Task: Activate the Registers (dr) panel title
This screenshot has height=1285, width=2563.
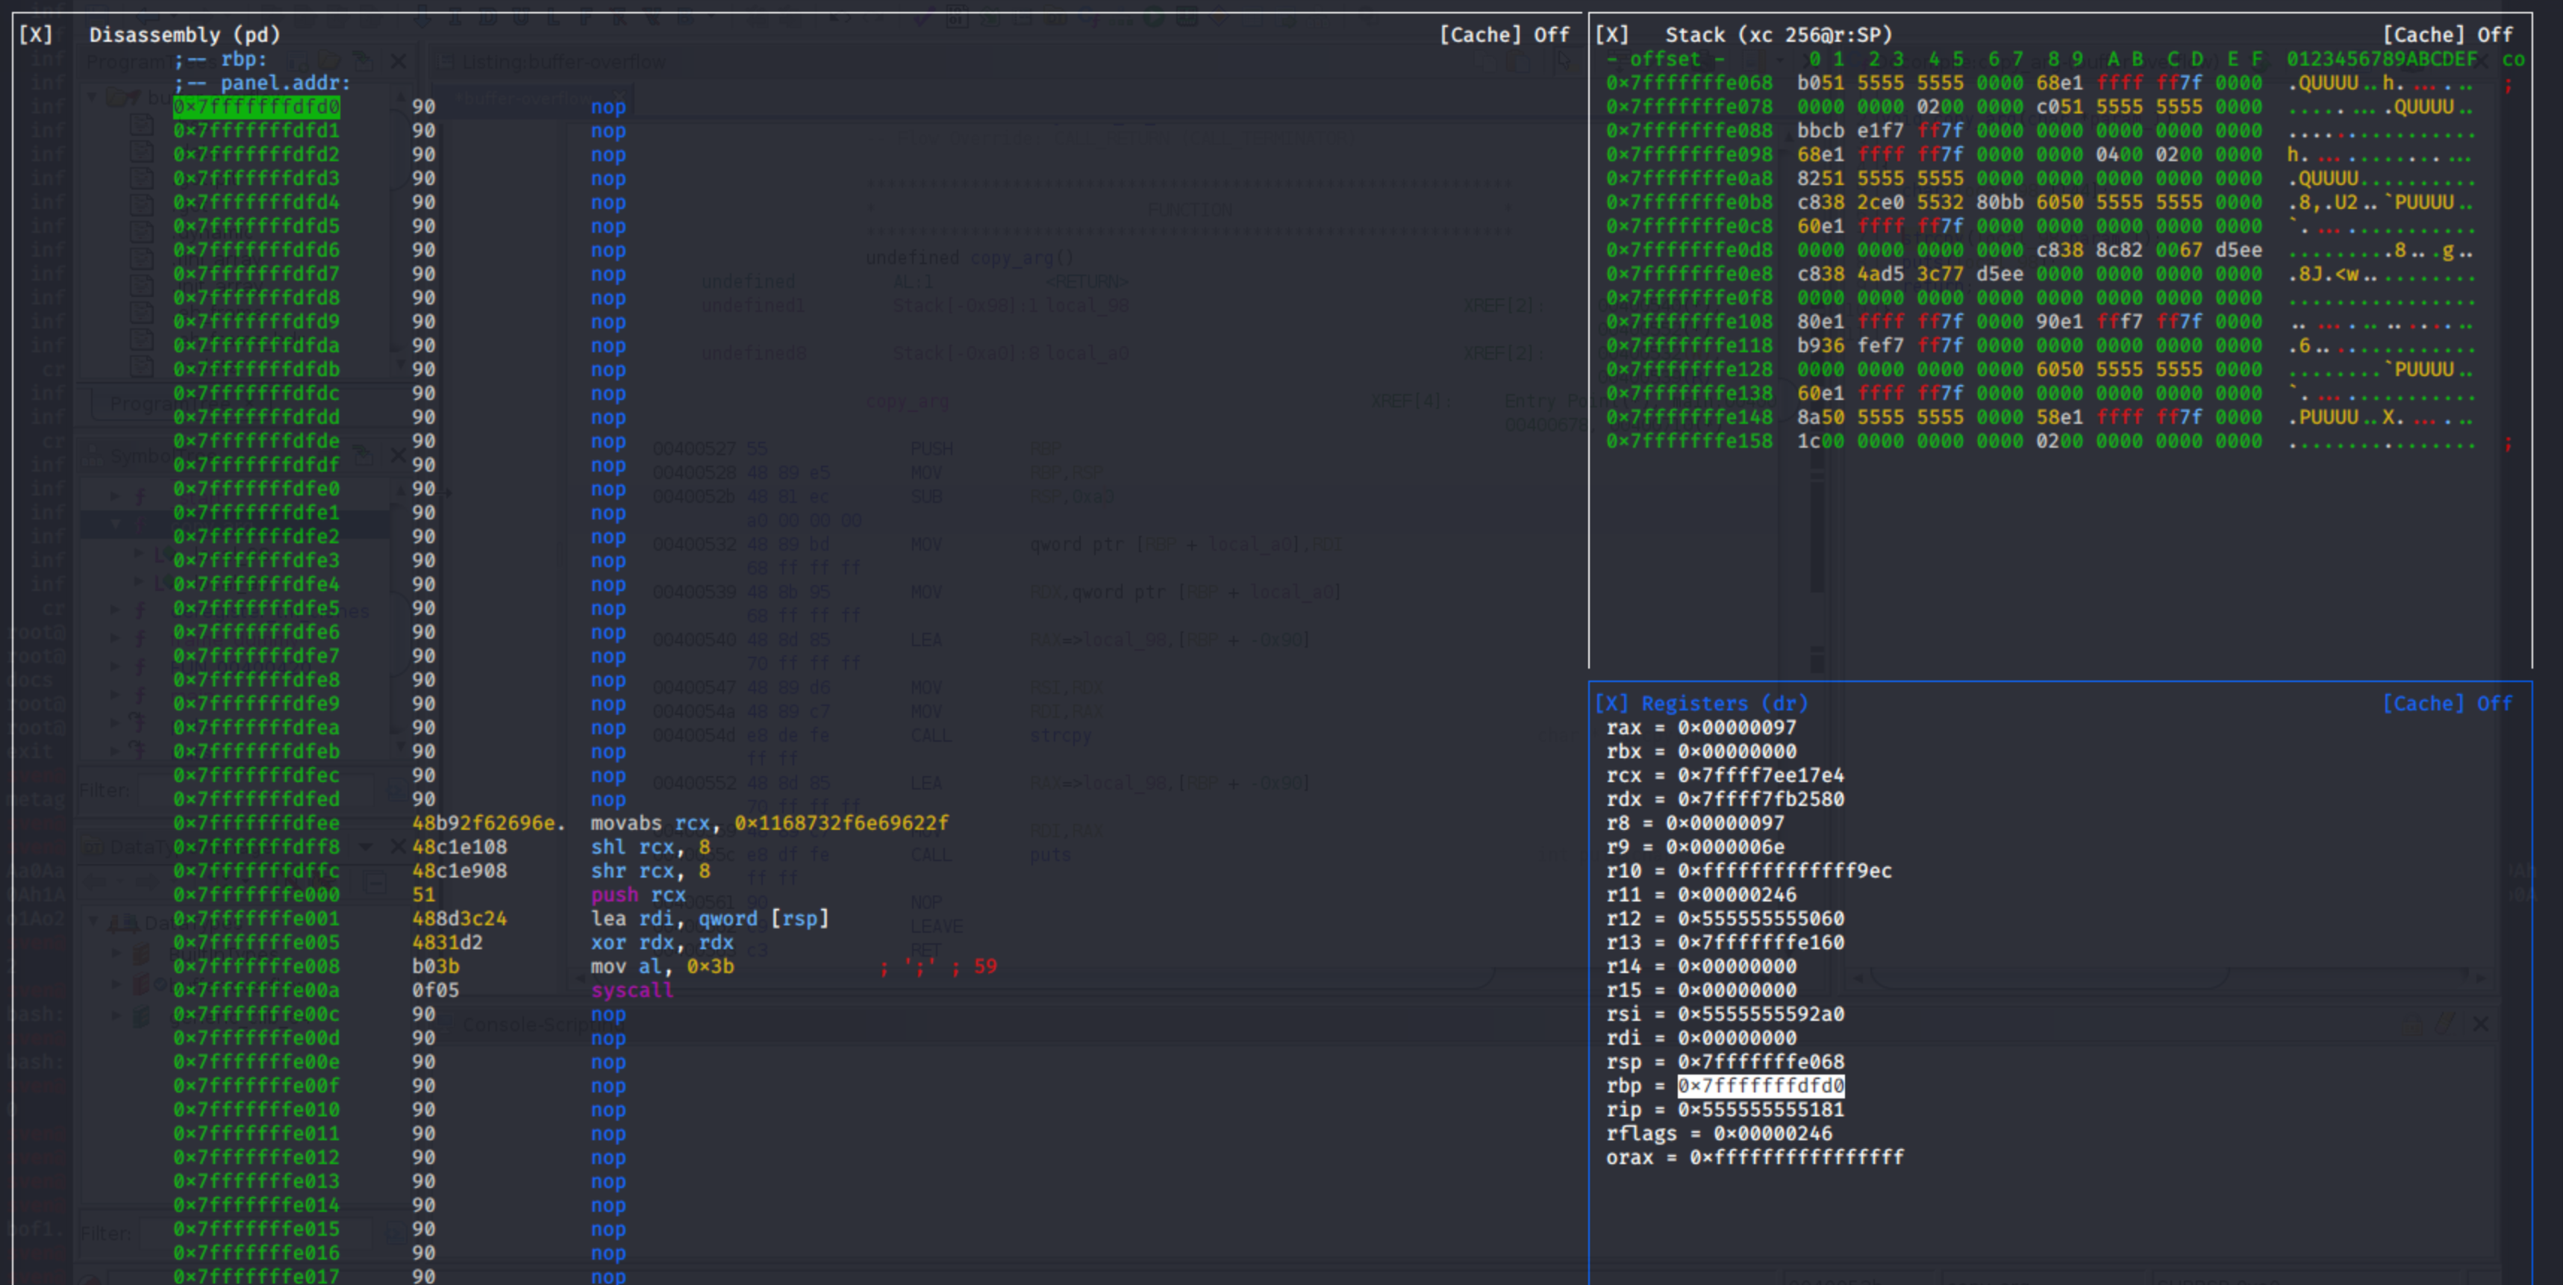Action: pos(1724,703)
